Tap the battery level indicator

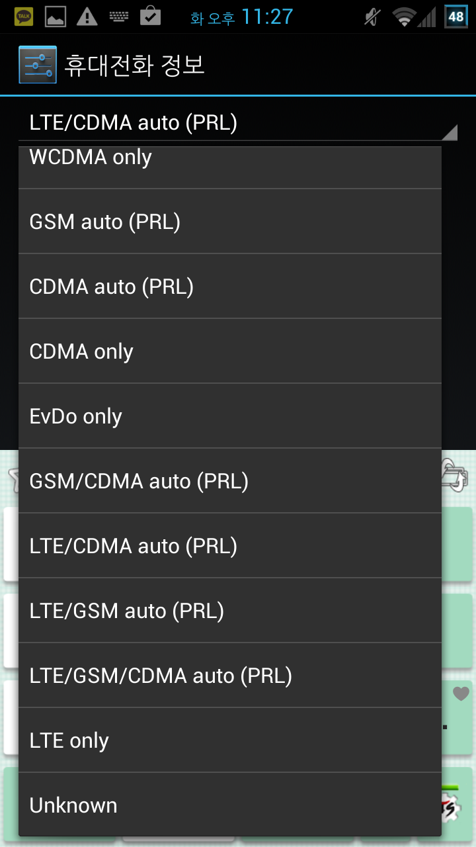click(456, 17)
